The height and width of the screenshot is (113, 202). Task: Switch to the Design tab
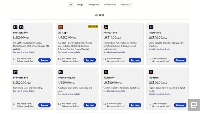pyautogui.click(x=80, y=5)
